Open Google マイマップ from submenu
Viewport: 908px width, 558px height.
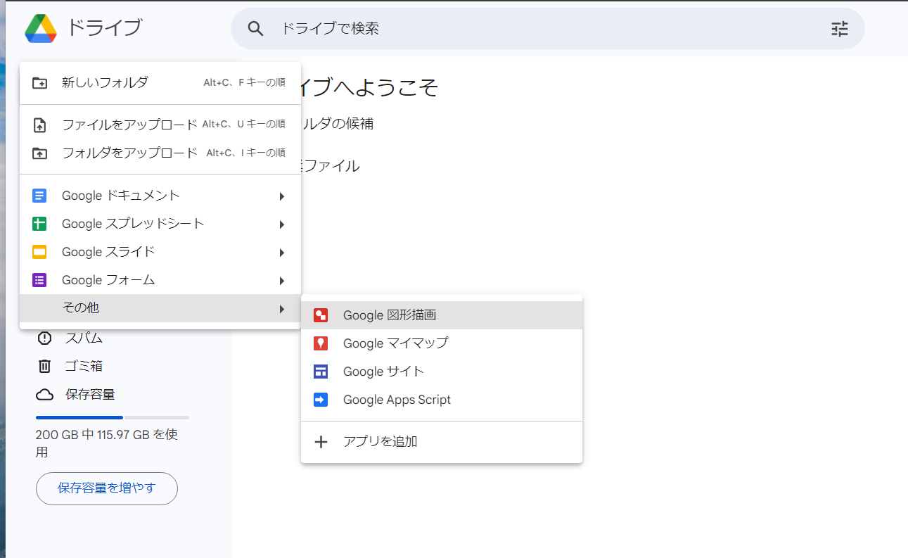click(442, 343)
